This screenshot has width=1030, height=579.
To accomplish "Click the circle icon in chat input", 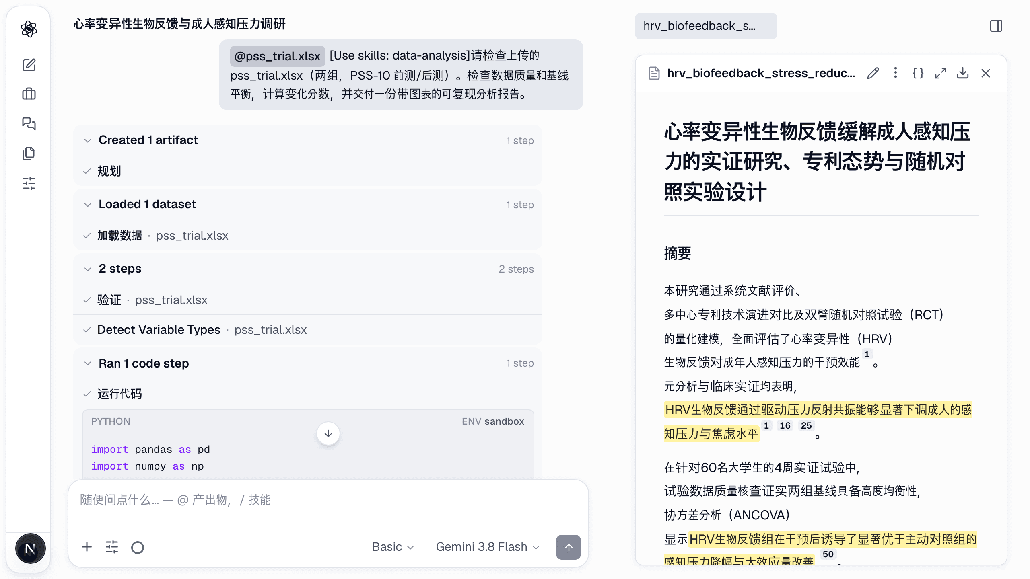I will click(138, 547).
